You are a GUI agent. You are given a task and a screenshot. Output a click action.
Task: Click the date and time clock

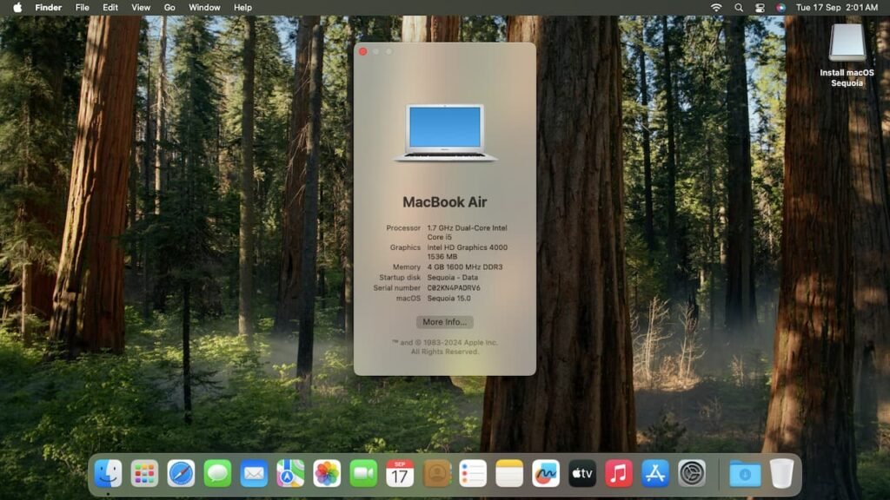click(x=837, y=7)
